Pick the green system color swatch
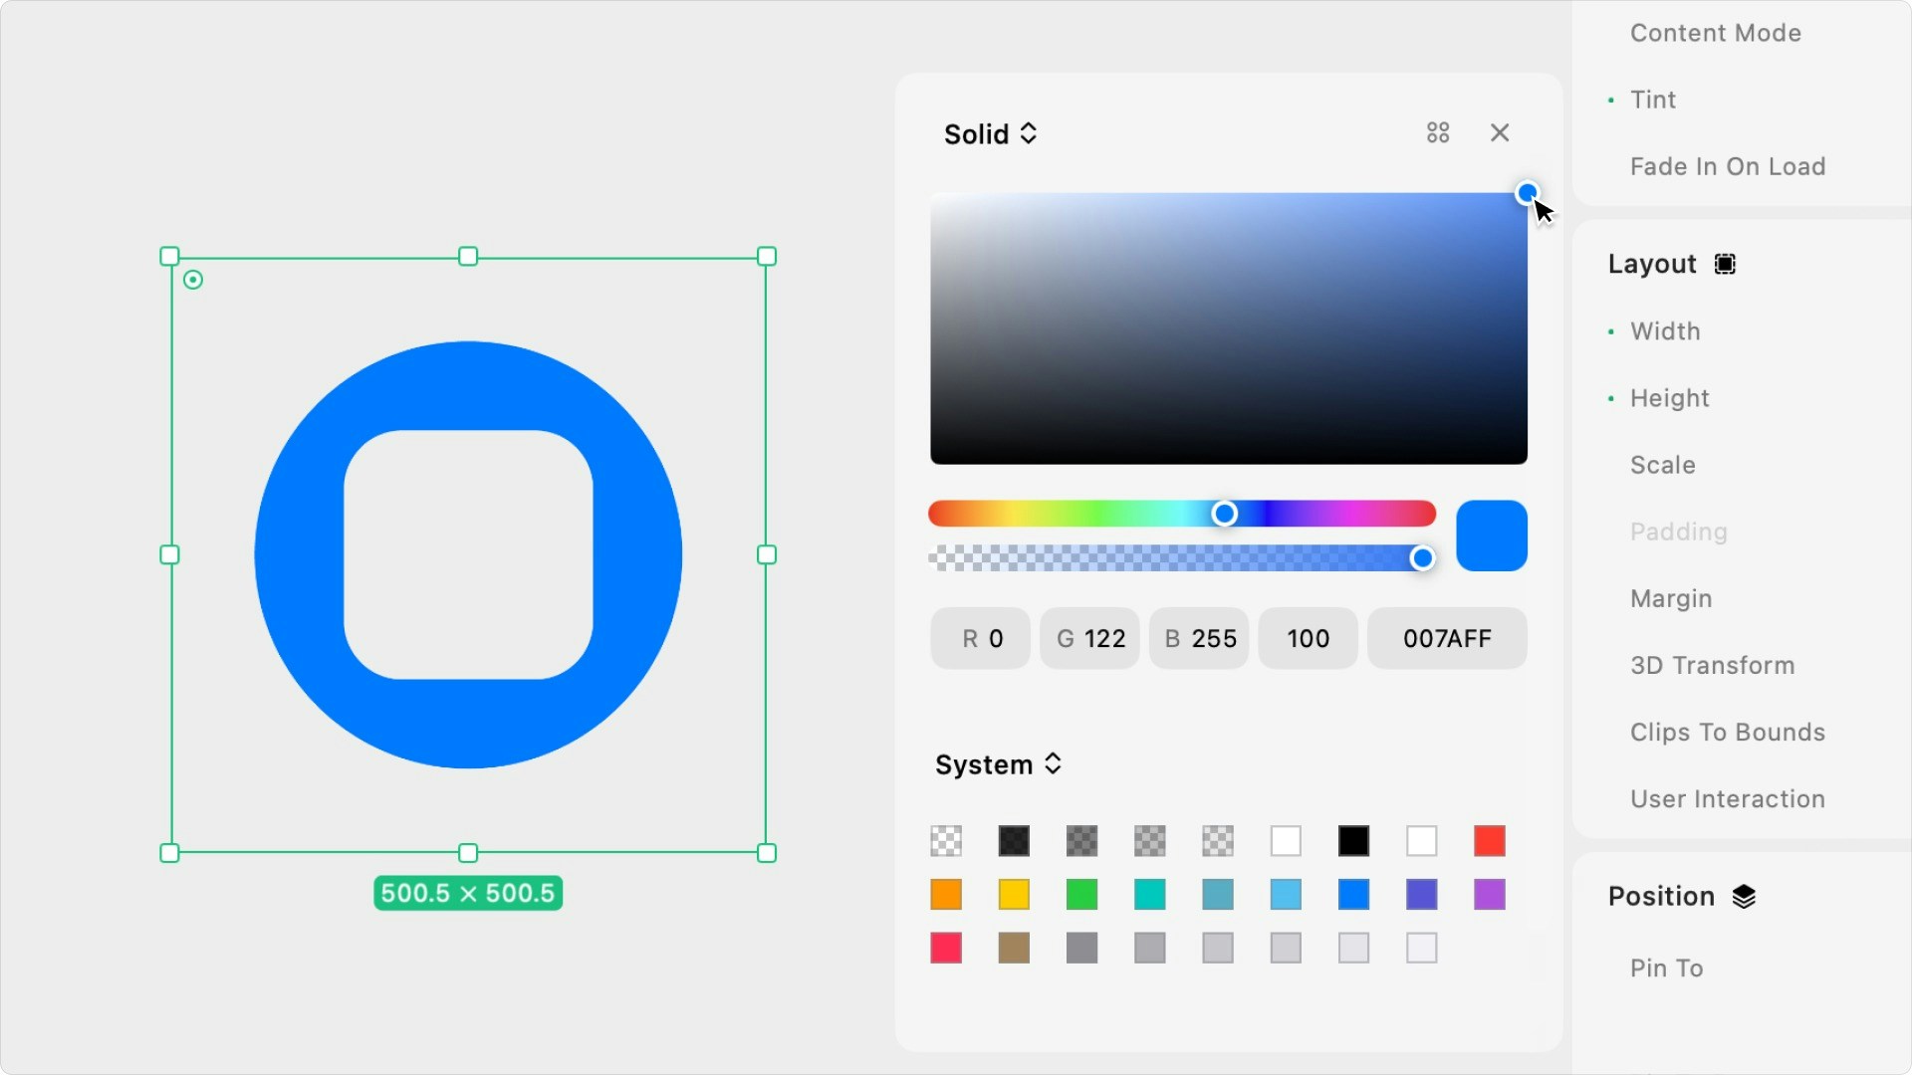1912x1075 pixels. (x=1081, y=895)
